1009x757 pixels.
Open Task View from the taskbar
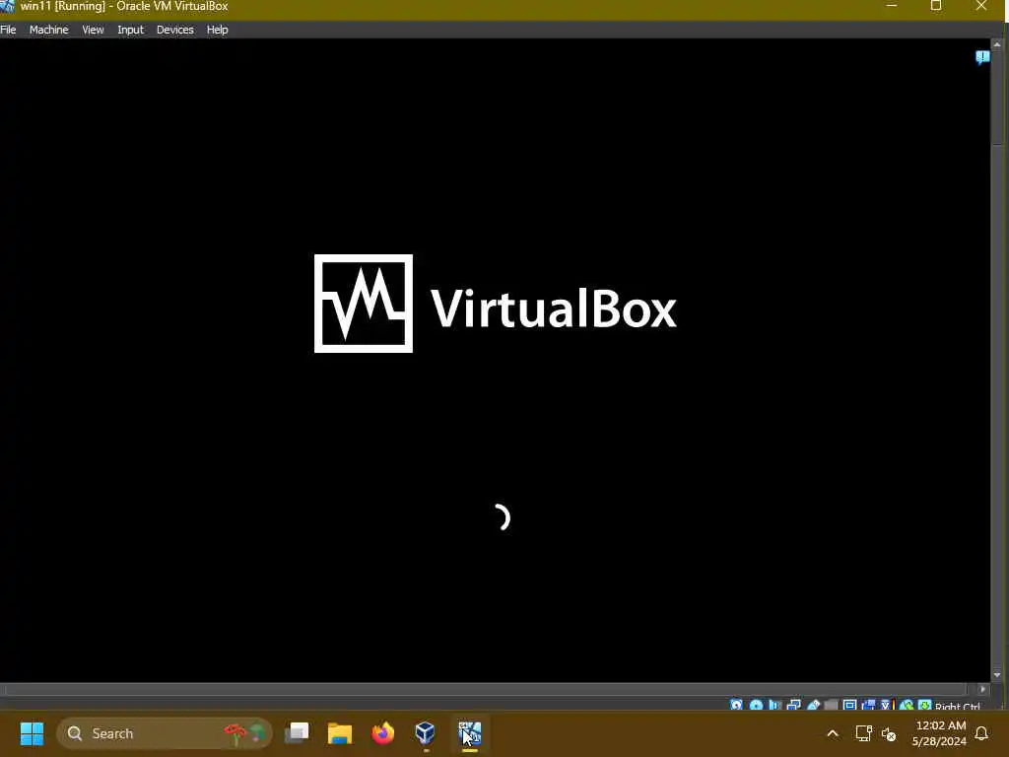click(297, 733)
